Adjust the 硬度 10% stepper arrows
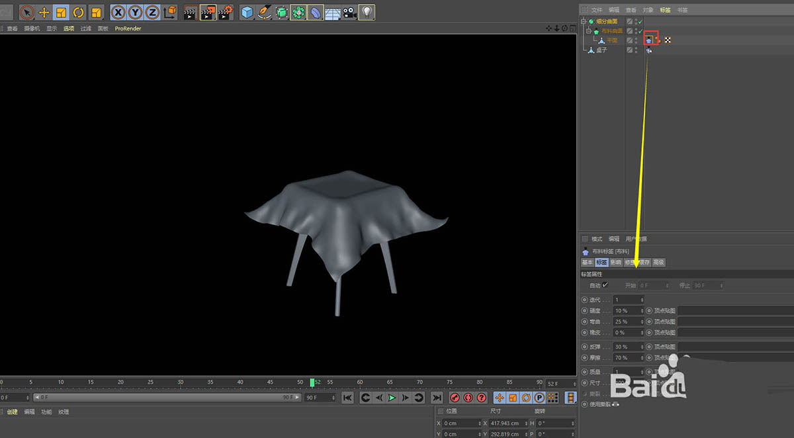Image resolution: width=794 pixels, height=438 pixels. (642, 310)
